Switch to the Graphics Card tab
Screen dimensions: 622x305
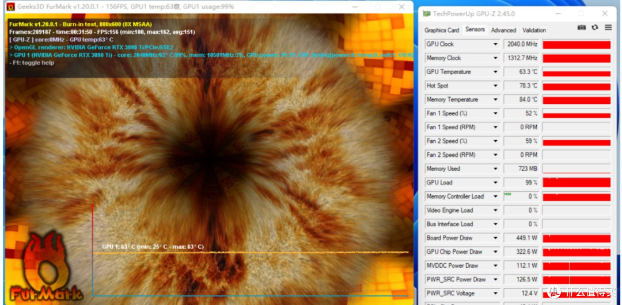tap(442, 30)
